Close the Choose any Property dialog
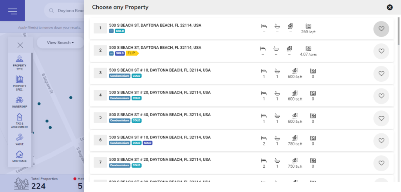Viewport: 401px width, 192px height. point(390,7)
